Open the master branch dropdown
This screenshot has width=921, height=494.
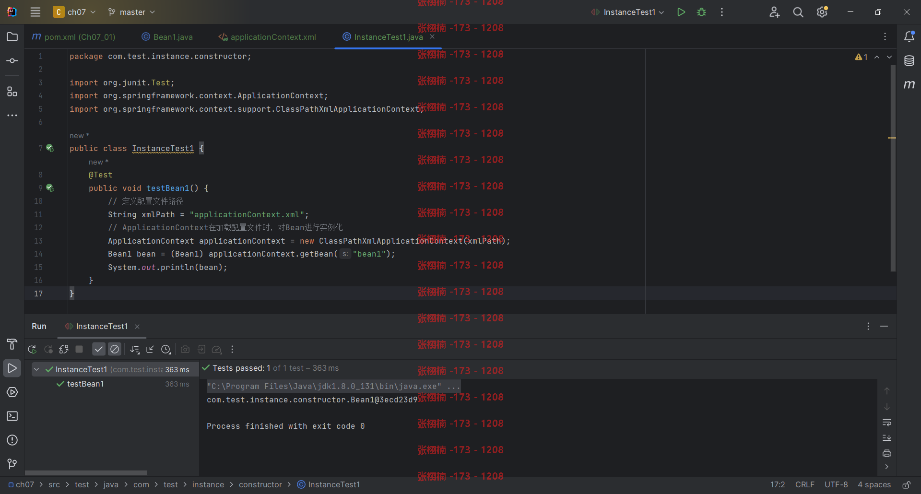coord(131,12)
